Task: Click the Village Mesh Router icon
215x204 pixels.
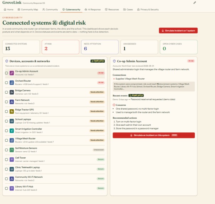Action: (x=12, y=140)
